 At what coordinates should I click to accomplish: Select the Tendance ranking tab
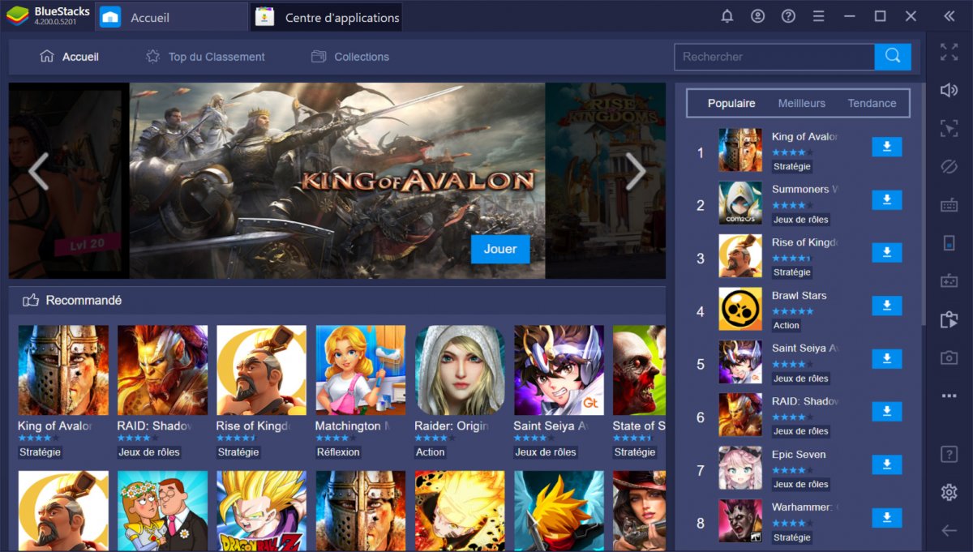pos(872,103)
